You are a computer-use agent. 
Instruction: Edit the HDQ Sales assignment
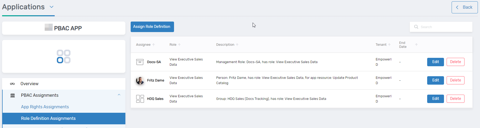click(436, 99)
